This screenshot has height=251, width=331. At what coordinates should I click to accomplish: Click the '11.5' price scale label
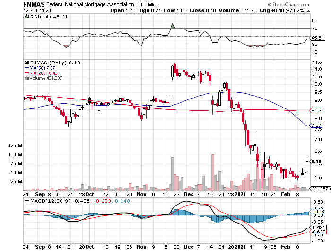(317, 63)
